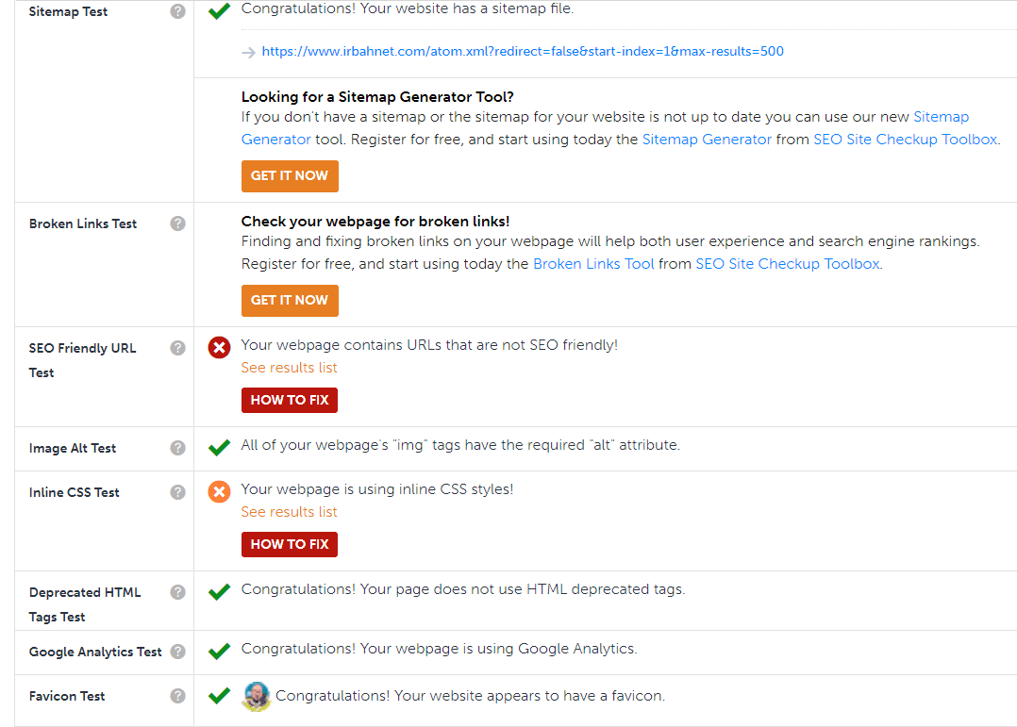
Task: Click the Favicon Test question mark icon
Action: click(x=177, y=696)
